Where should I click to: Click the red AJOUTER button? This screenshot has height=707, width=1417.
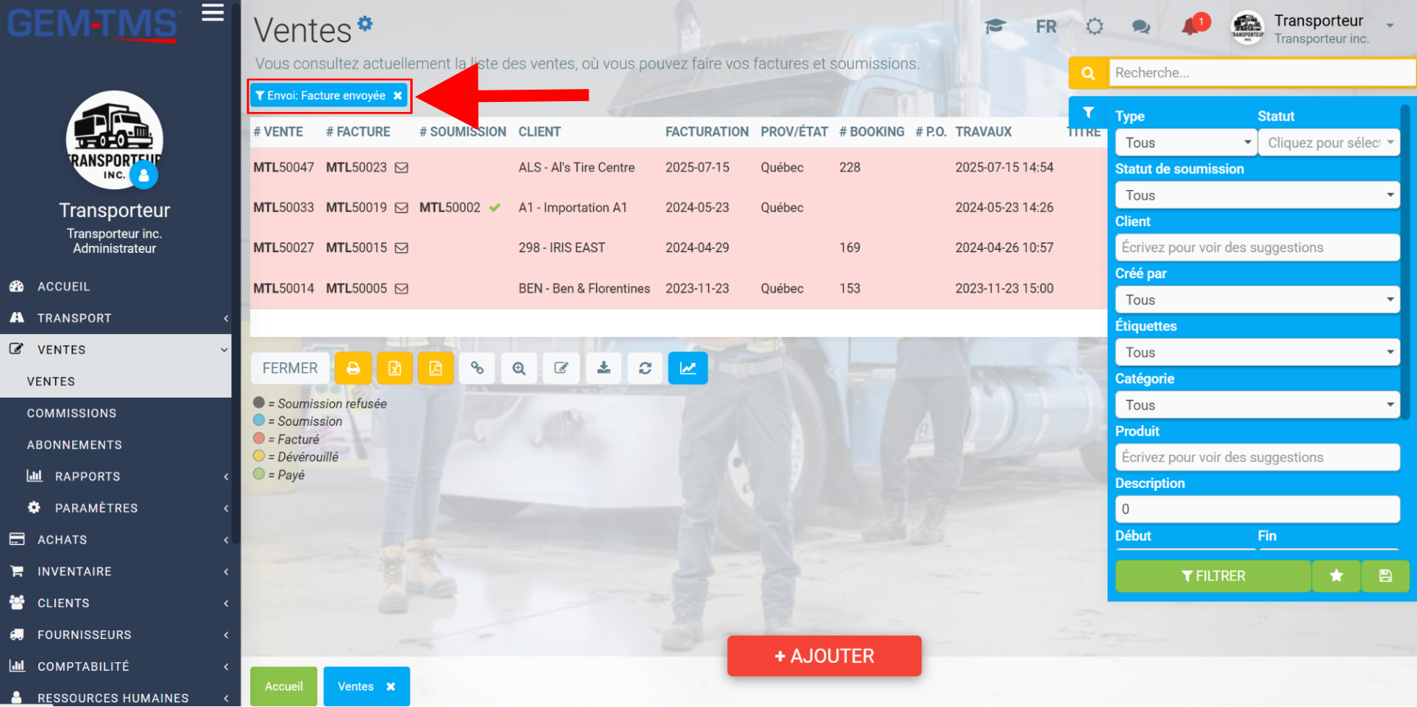point(824,656)
